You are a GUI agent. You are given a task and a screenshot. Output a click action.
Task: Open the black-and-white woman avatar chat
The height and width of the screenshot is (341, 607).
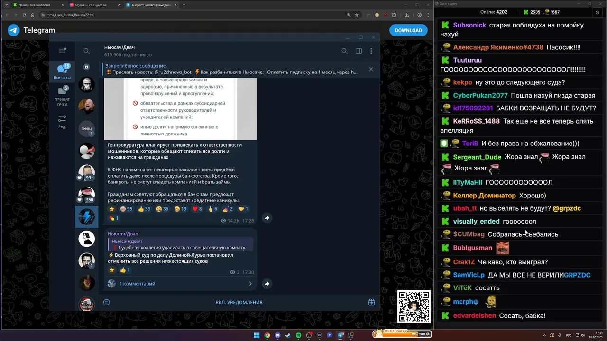point(86,238)
